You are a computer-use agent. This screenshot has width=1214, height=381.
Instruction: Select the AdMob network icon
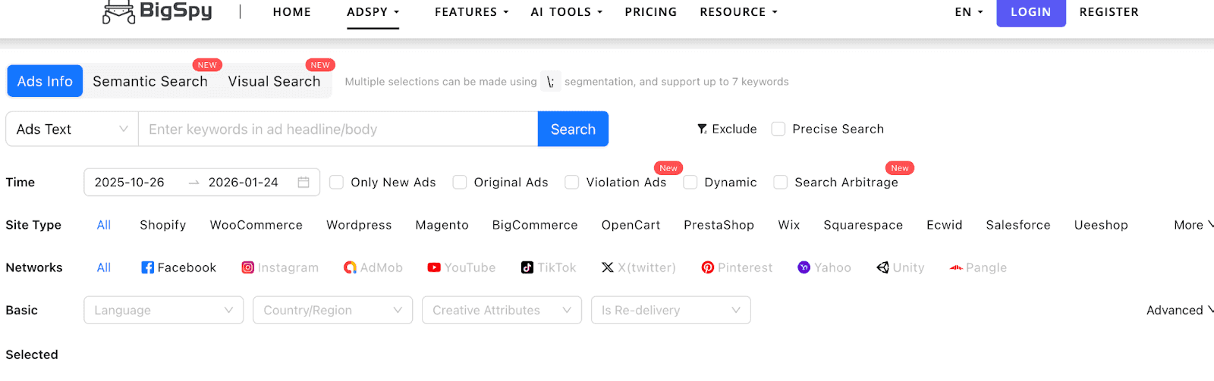tap(350, 267)
